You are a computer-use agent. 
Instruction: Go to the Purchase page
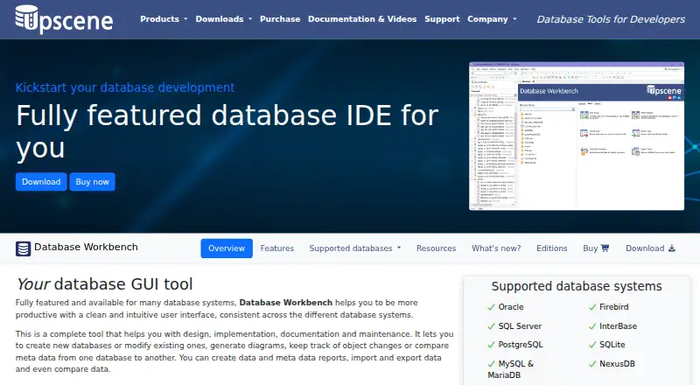click(280, 19)
